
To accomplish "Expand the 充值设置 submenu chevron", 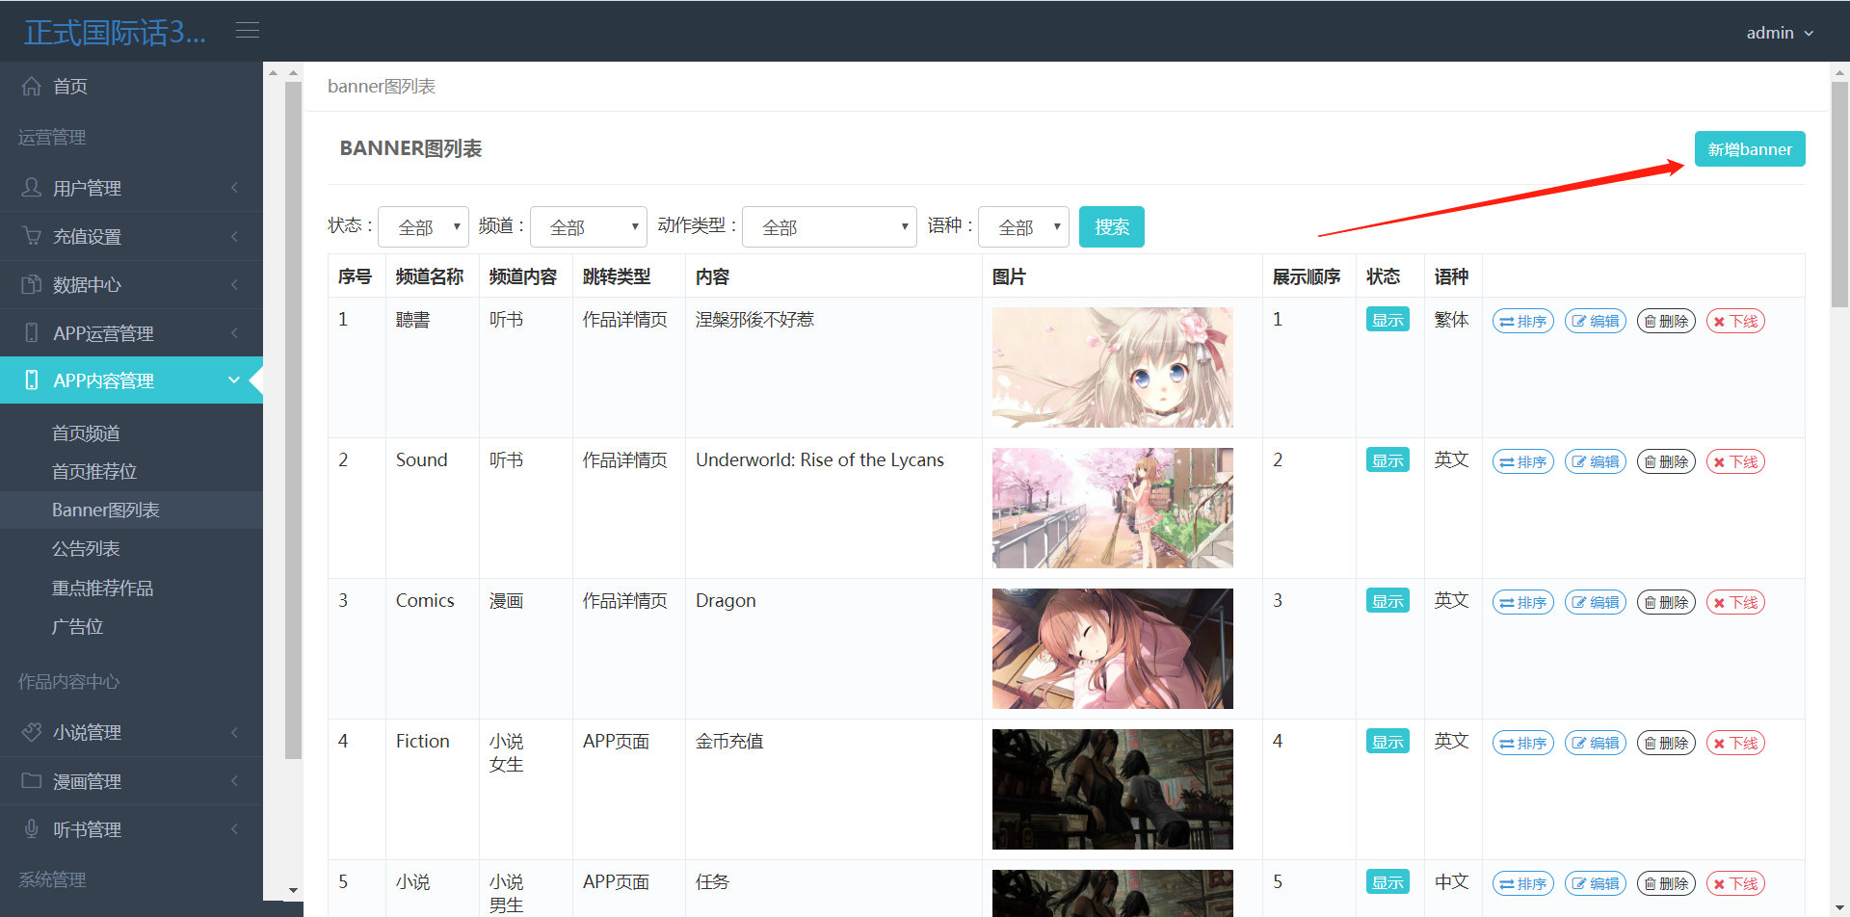I will (x=234, y=236).
